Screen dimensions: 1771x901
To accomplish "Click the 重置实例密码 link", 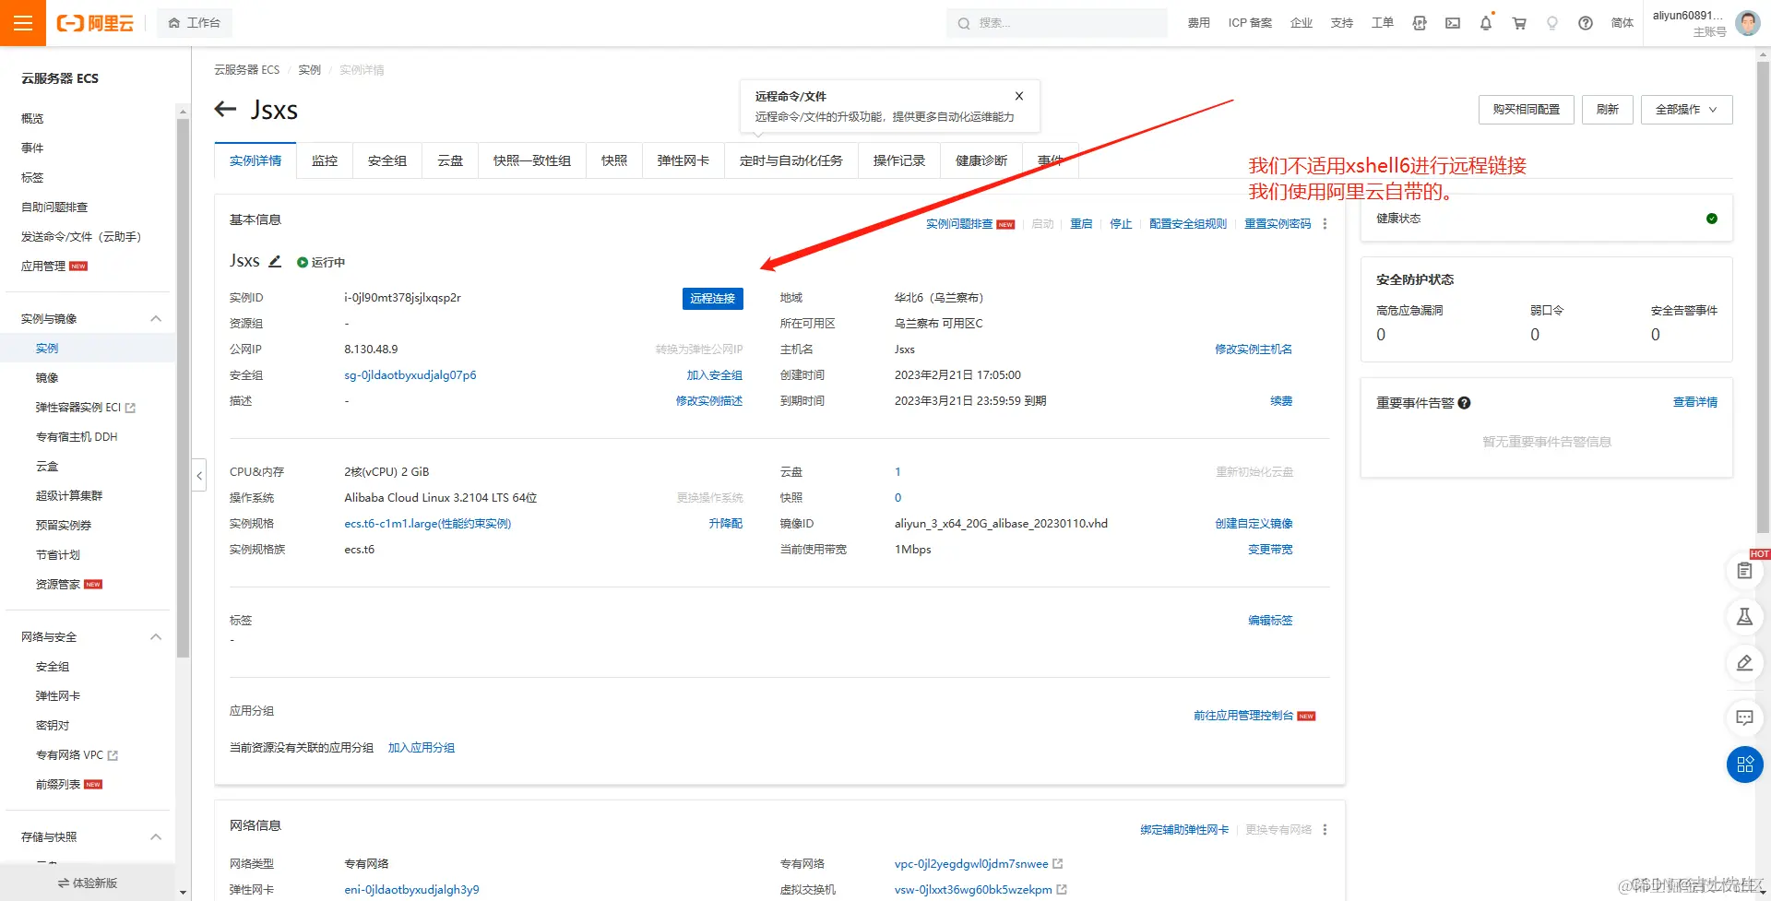I will coord(1278,224).
